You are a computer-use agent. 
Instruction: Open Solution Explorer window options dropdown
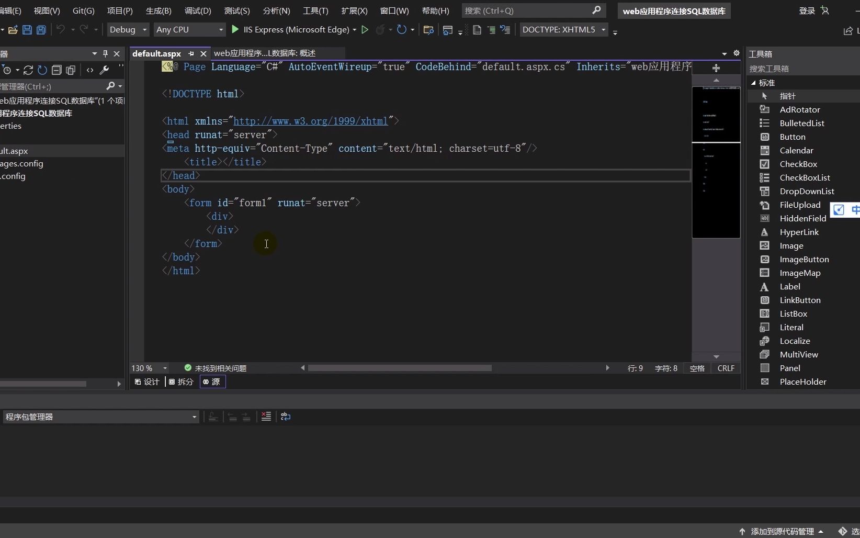[x=94, y=54]
